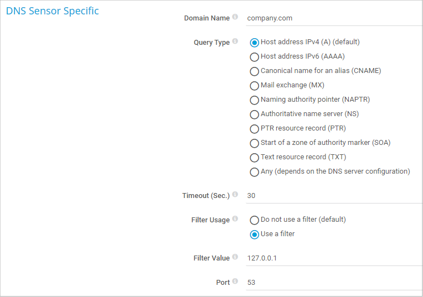Select Start of a zone of authority (SOA)
423x297 pixels.
[x=255, y=143]
